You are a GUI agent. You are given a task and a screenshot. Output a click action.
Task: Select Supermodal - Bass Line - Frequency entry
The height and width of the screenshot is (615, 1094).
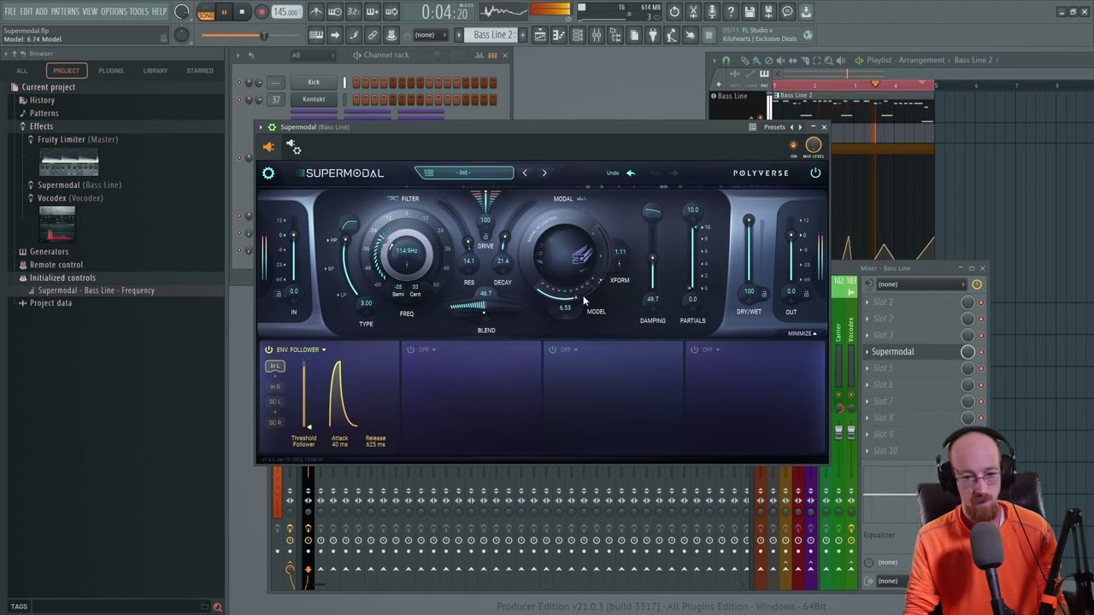click(96, 290)
